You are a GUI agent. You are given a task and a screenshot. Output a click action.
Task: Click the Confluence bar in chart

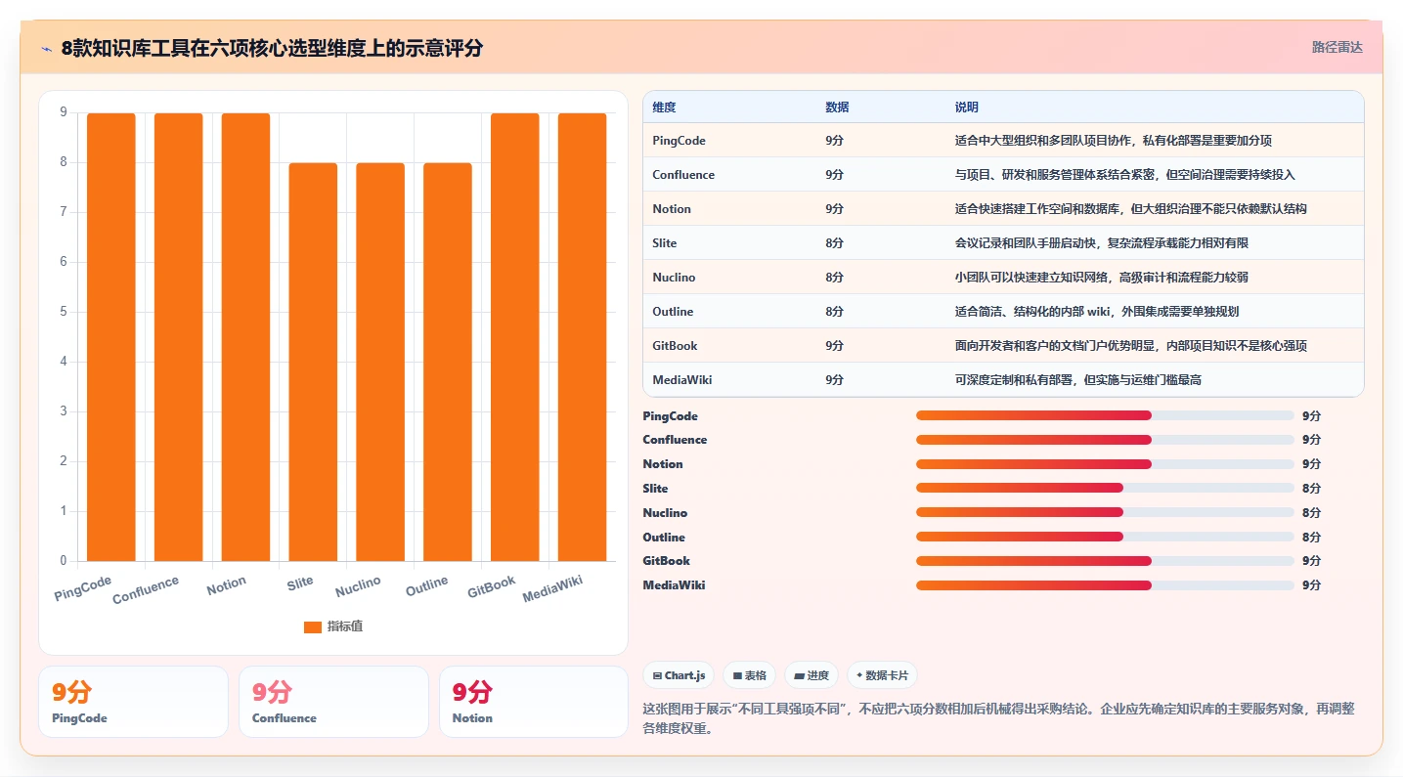click(179, 337)
